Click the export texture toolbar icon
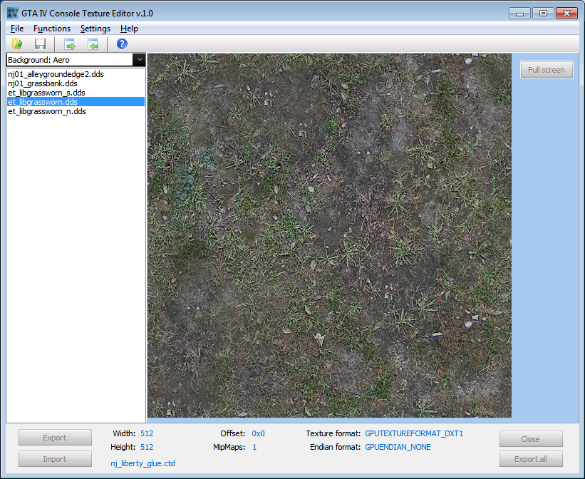The height and width of the screenshot is (479, 585). coord(70,44)
